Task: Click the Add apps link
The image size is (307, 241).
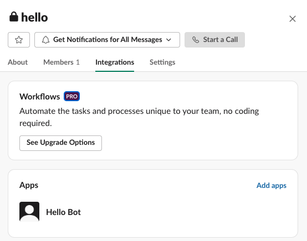Action: [x=272, y=185]
